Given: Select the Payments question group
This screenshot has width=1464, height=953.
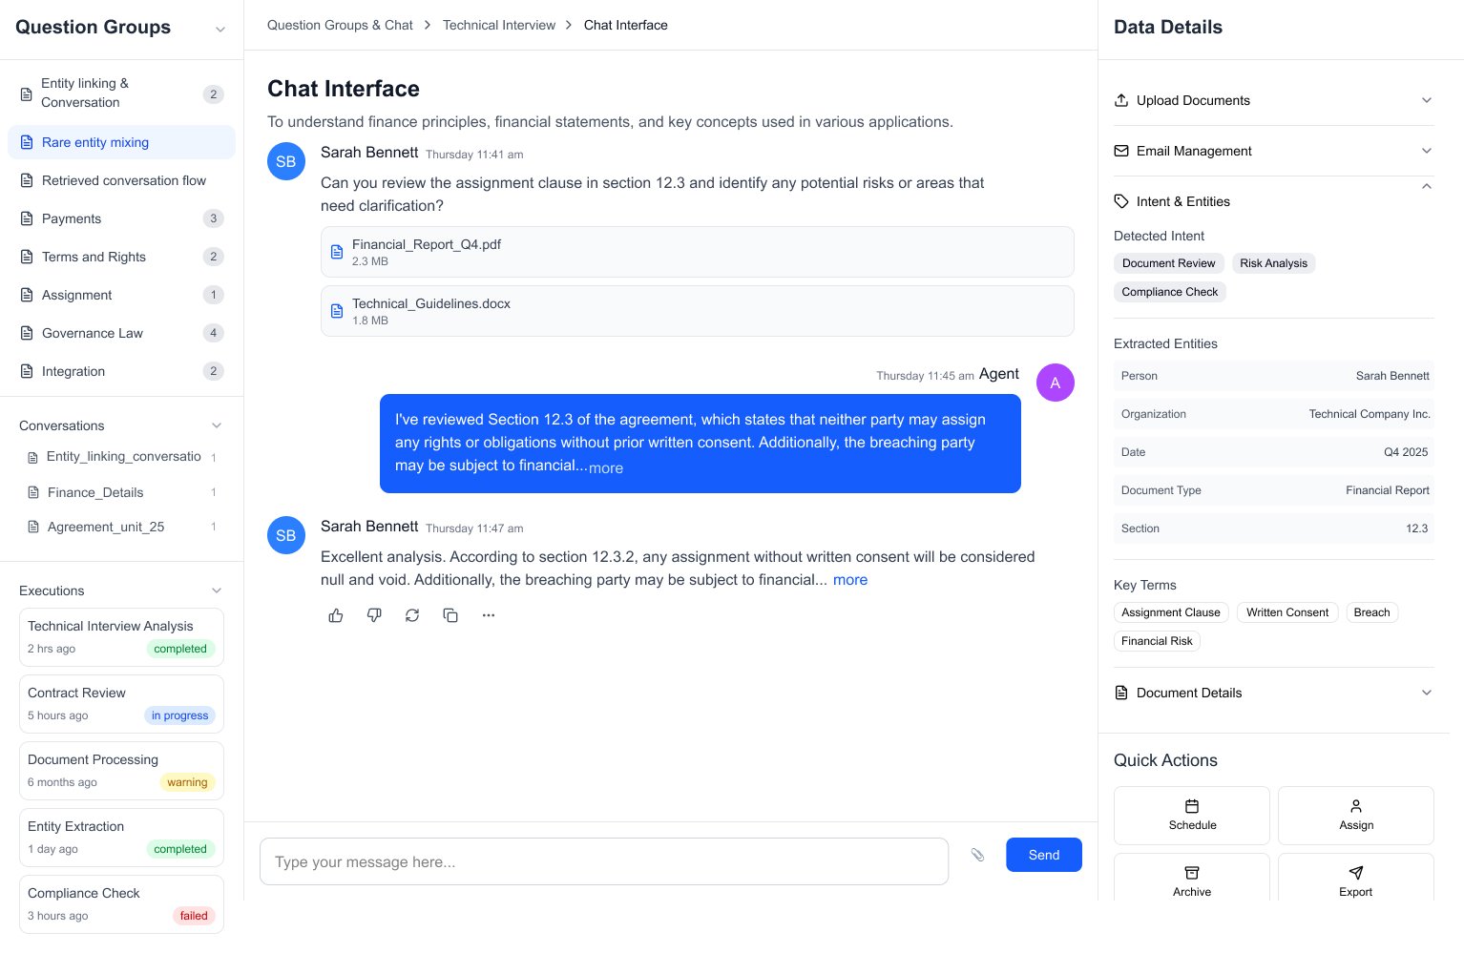Looking at the screenshot, I should 72,218.
